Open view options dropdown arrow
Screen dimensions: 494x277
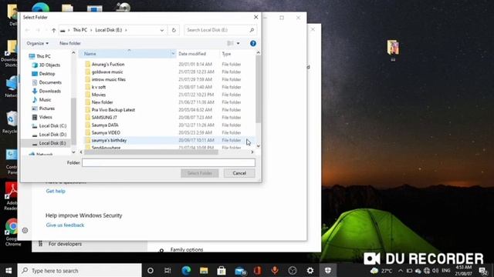point(239,43)
